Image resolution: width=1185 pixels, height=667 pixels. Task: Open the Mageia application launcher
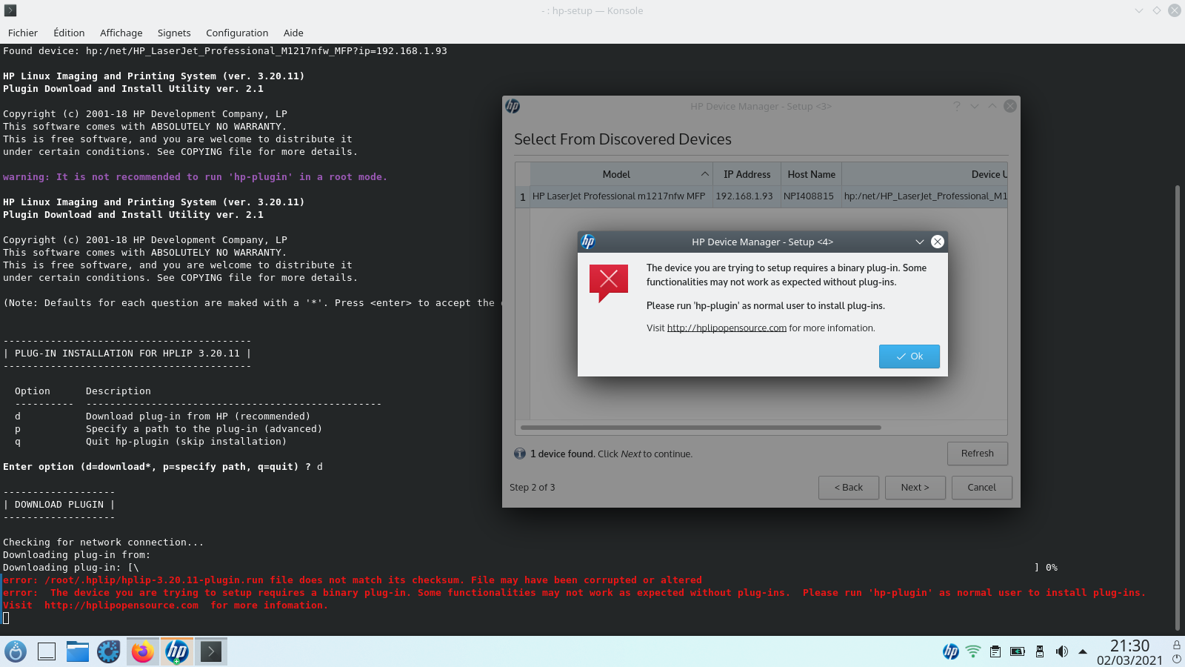[16, 651]
